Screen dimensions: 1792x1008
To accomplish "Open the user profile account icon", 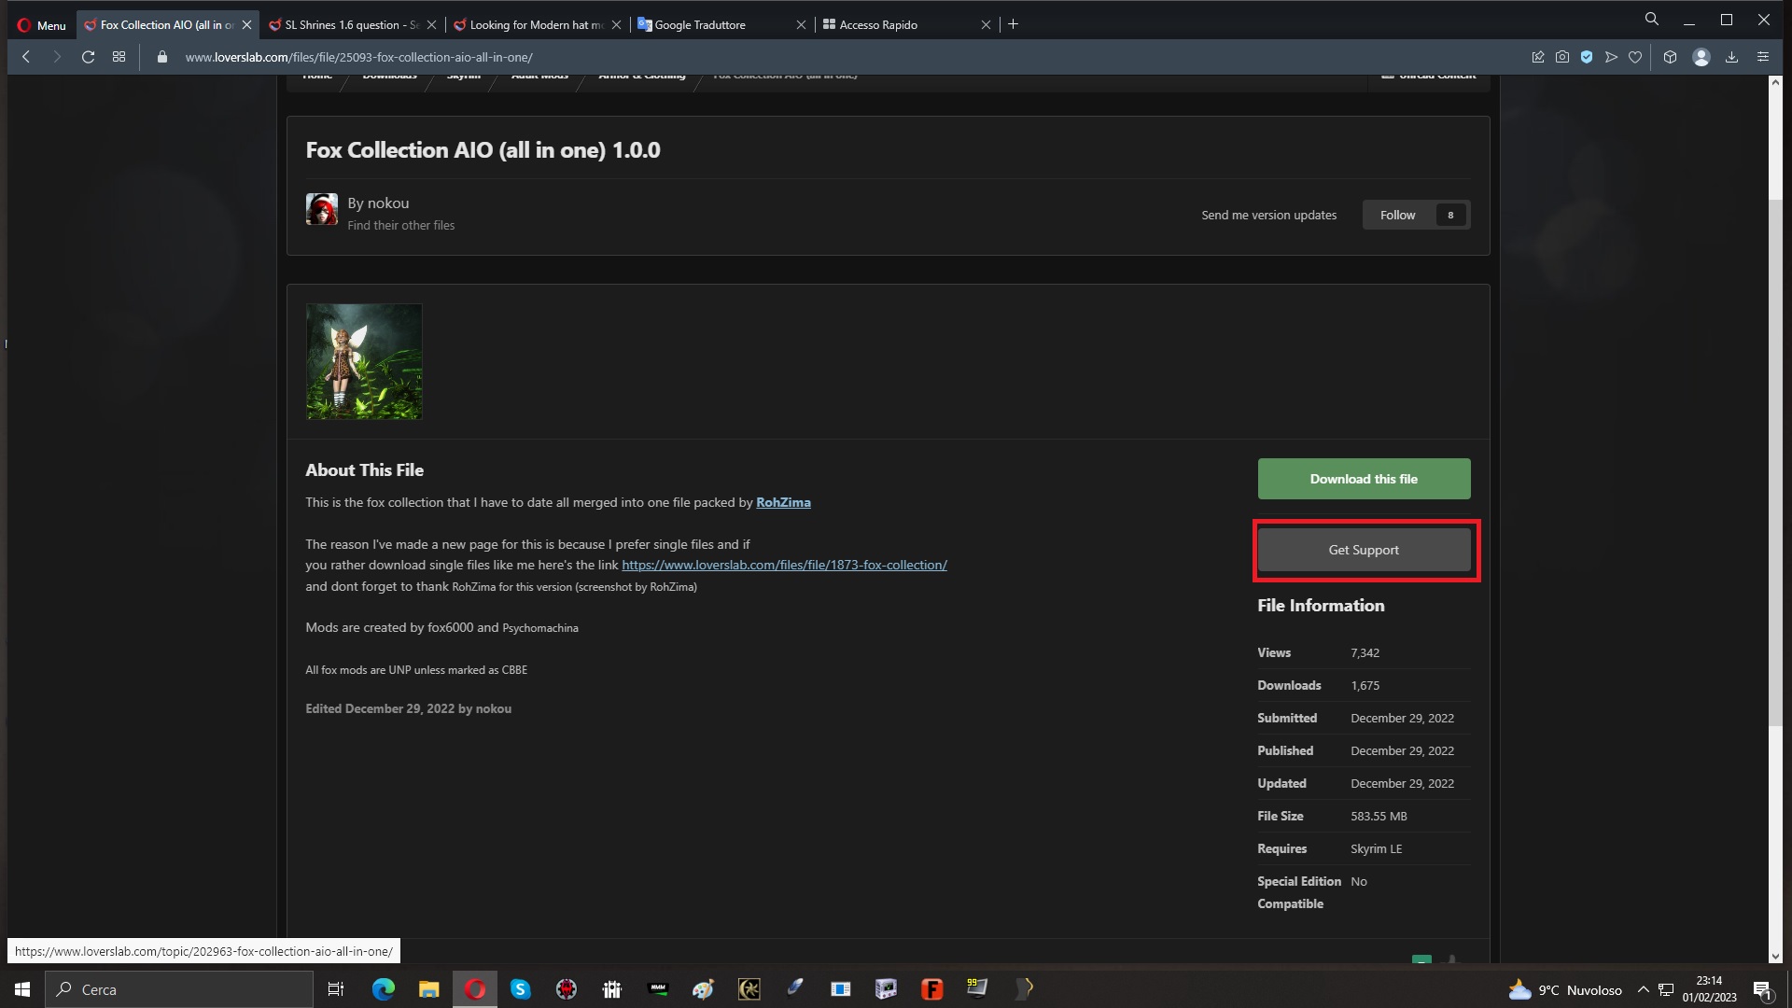I will coord(1701,57).
